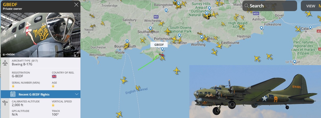This screenshot has height=118, width=321.
Task: Click the Memphis Belle aircraft photo
Action: 40,34
